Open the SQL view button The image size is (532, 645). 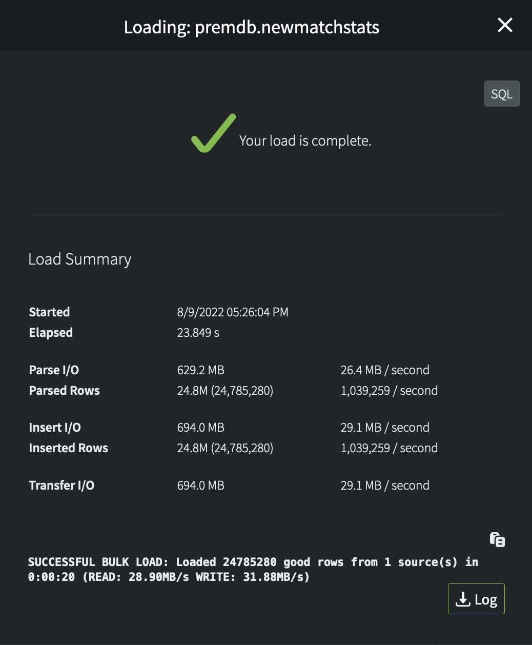point(501,94)
